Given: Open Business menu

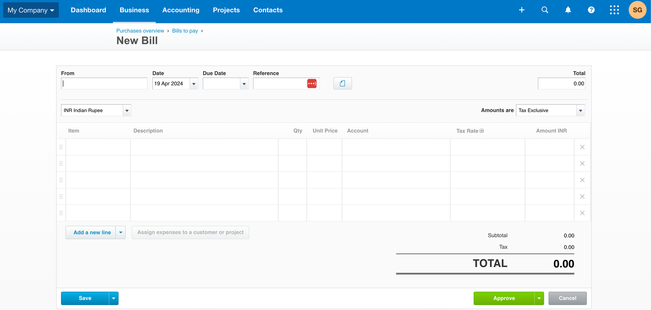Looking at the screenshot, I should [x=134, y=10].
